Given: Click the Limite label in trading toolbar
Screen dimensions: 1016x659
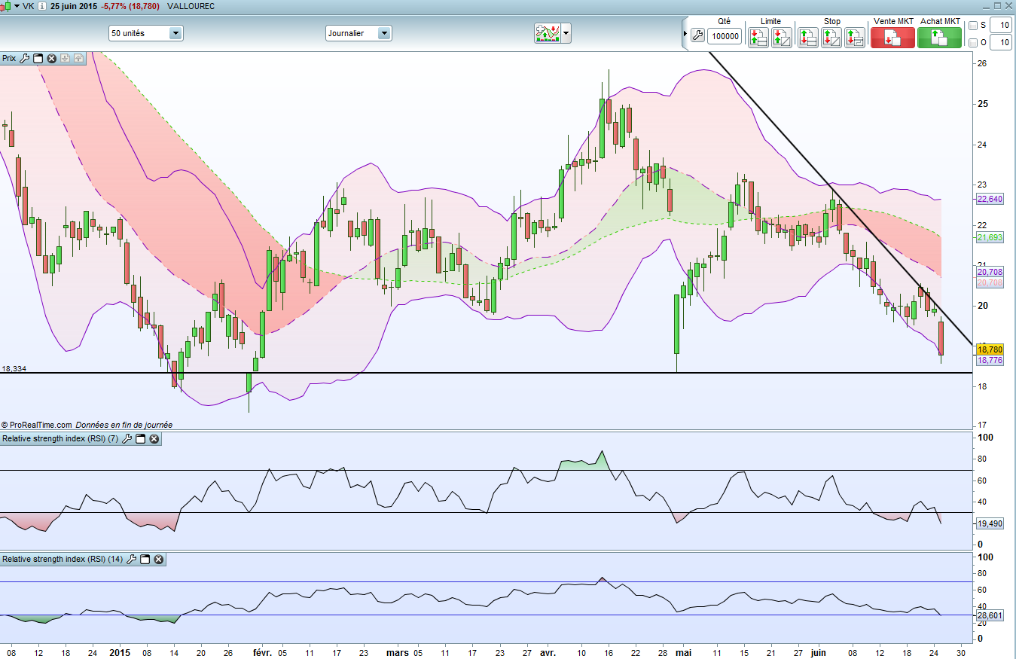Looking at the screenshot, I should [770, 22].
